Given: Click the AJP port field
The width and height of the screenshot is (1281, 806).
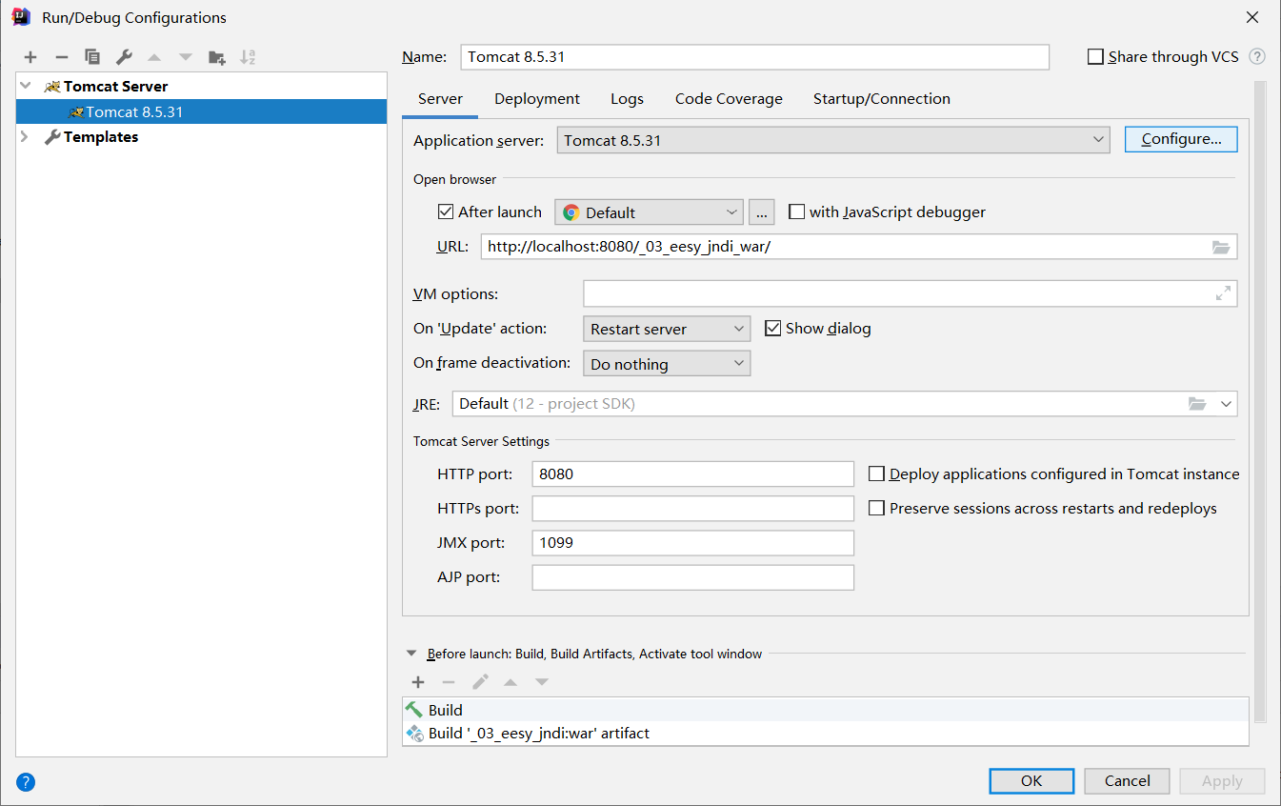Looking at the screenshot, I should [692, 577].
